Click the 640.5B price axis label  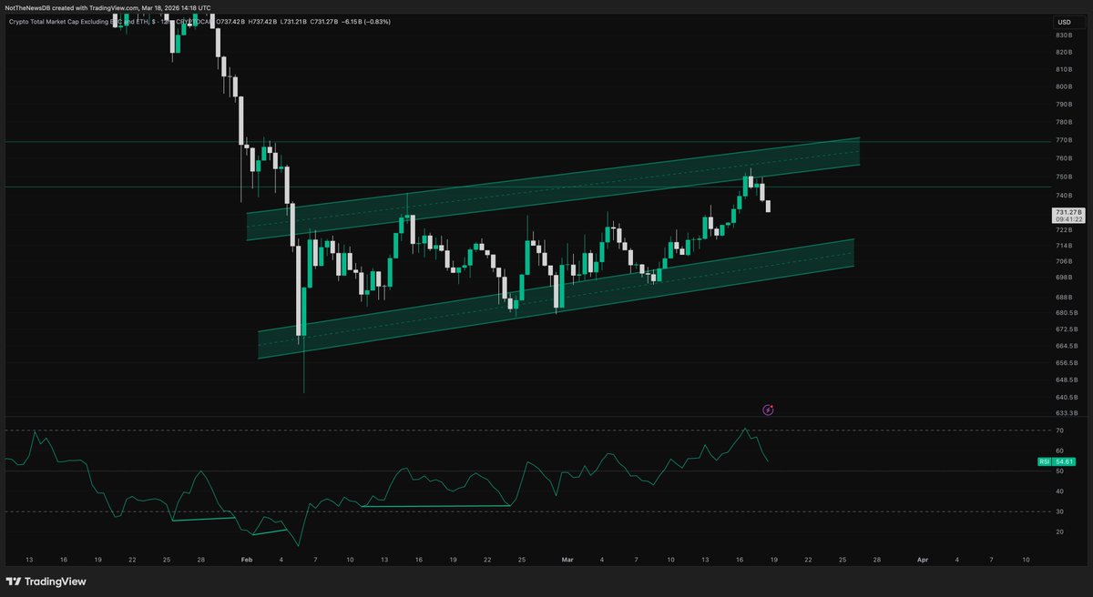pyautogui.click(x=1066, y=397)
